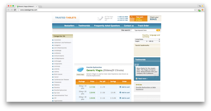Open the Alcoholism category

tap(57, 40)
